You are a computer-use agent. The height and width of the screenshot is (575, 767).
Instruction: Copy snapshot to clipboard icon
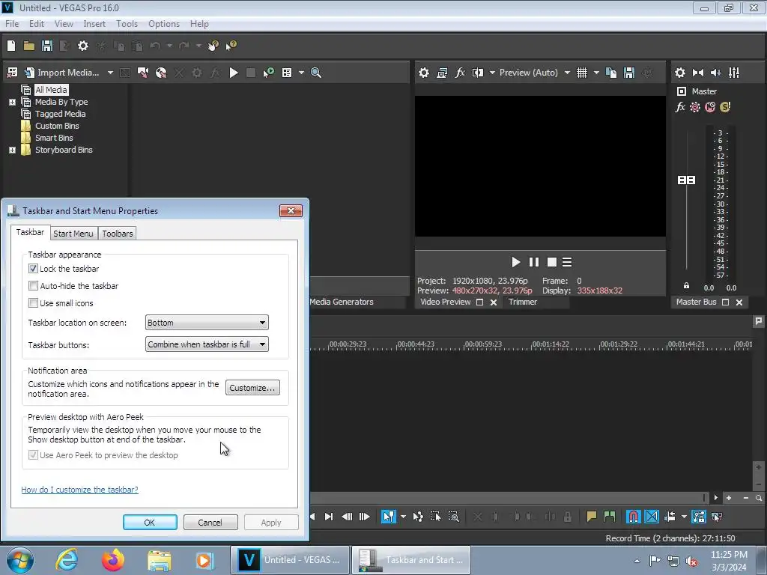611,73
